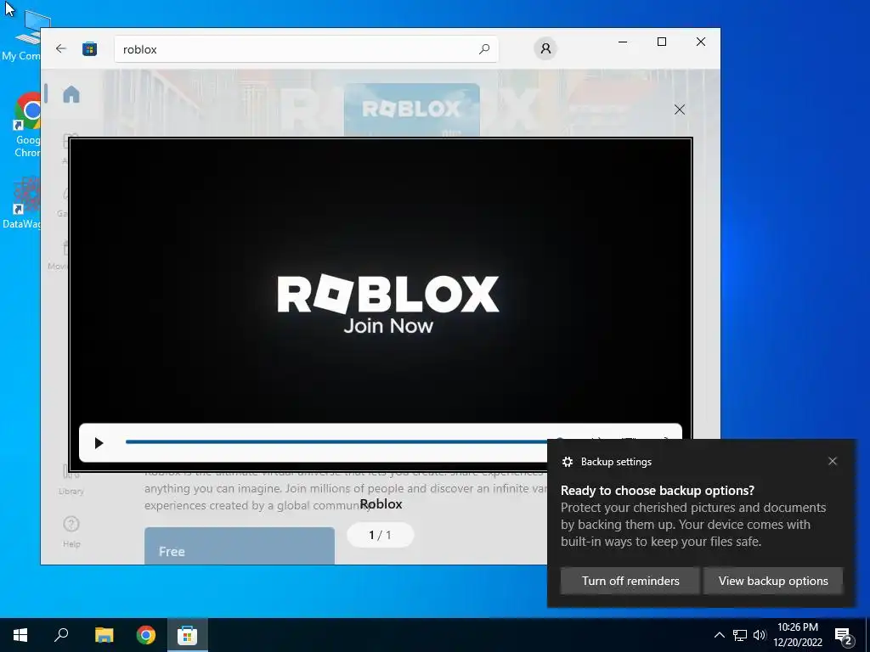Show hidden system tray icons
The height and width of the screenshot is (652, 870).
719,635
